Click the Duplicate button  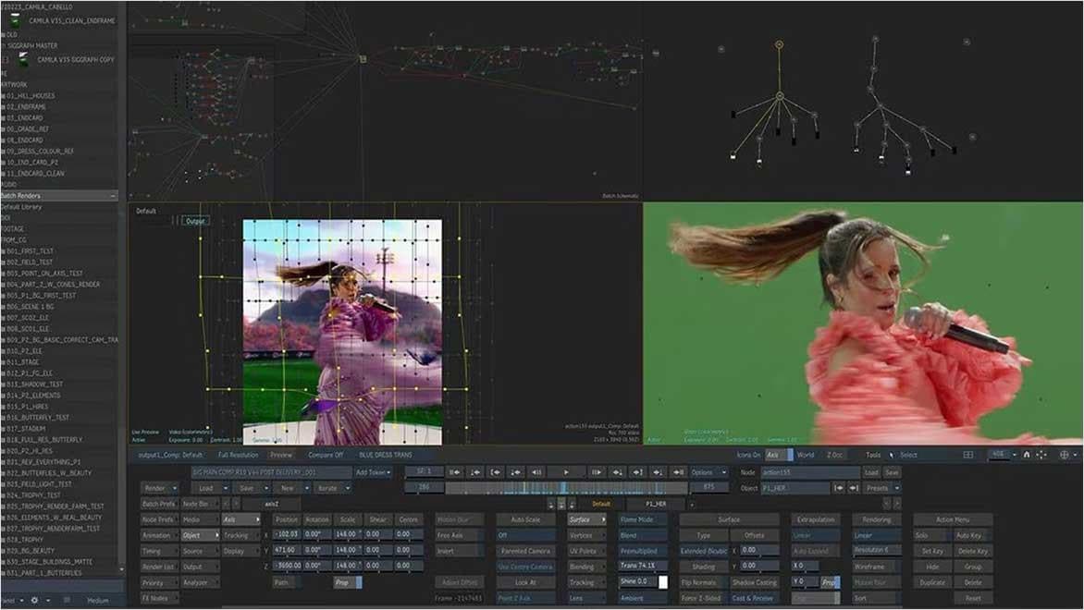(932, 580)
